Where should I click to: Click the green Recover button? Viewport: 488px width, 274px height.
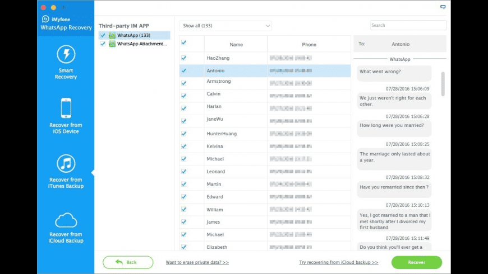(416, 262)
